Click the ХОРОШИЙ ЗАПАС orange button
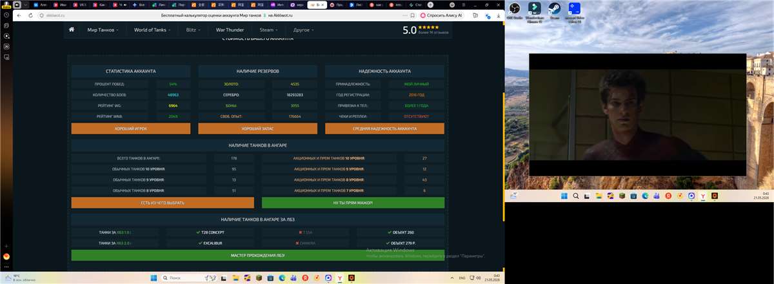Screen dimensions: 774x284 [x=258, y=128]
